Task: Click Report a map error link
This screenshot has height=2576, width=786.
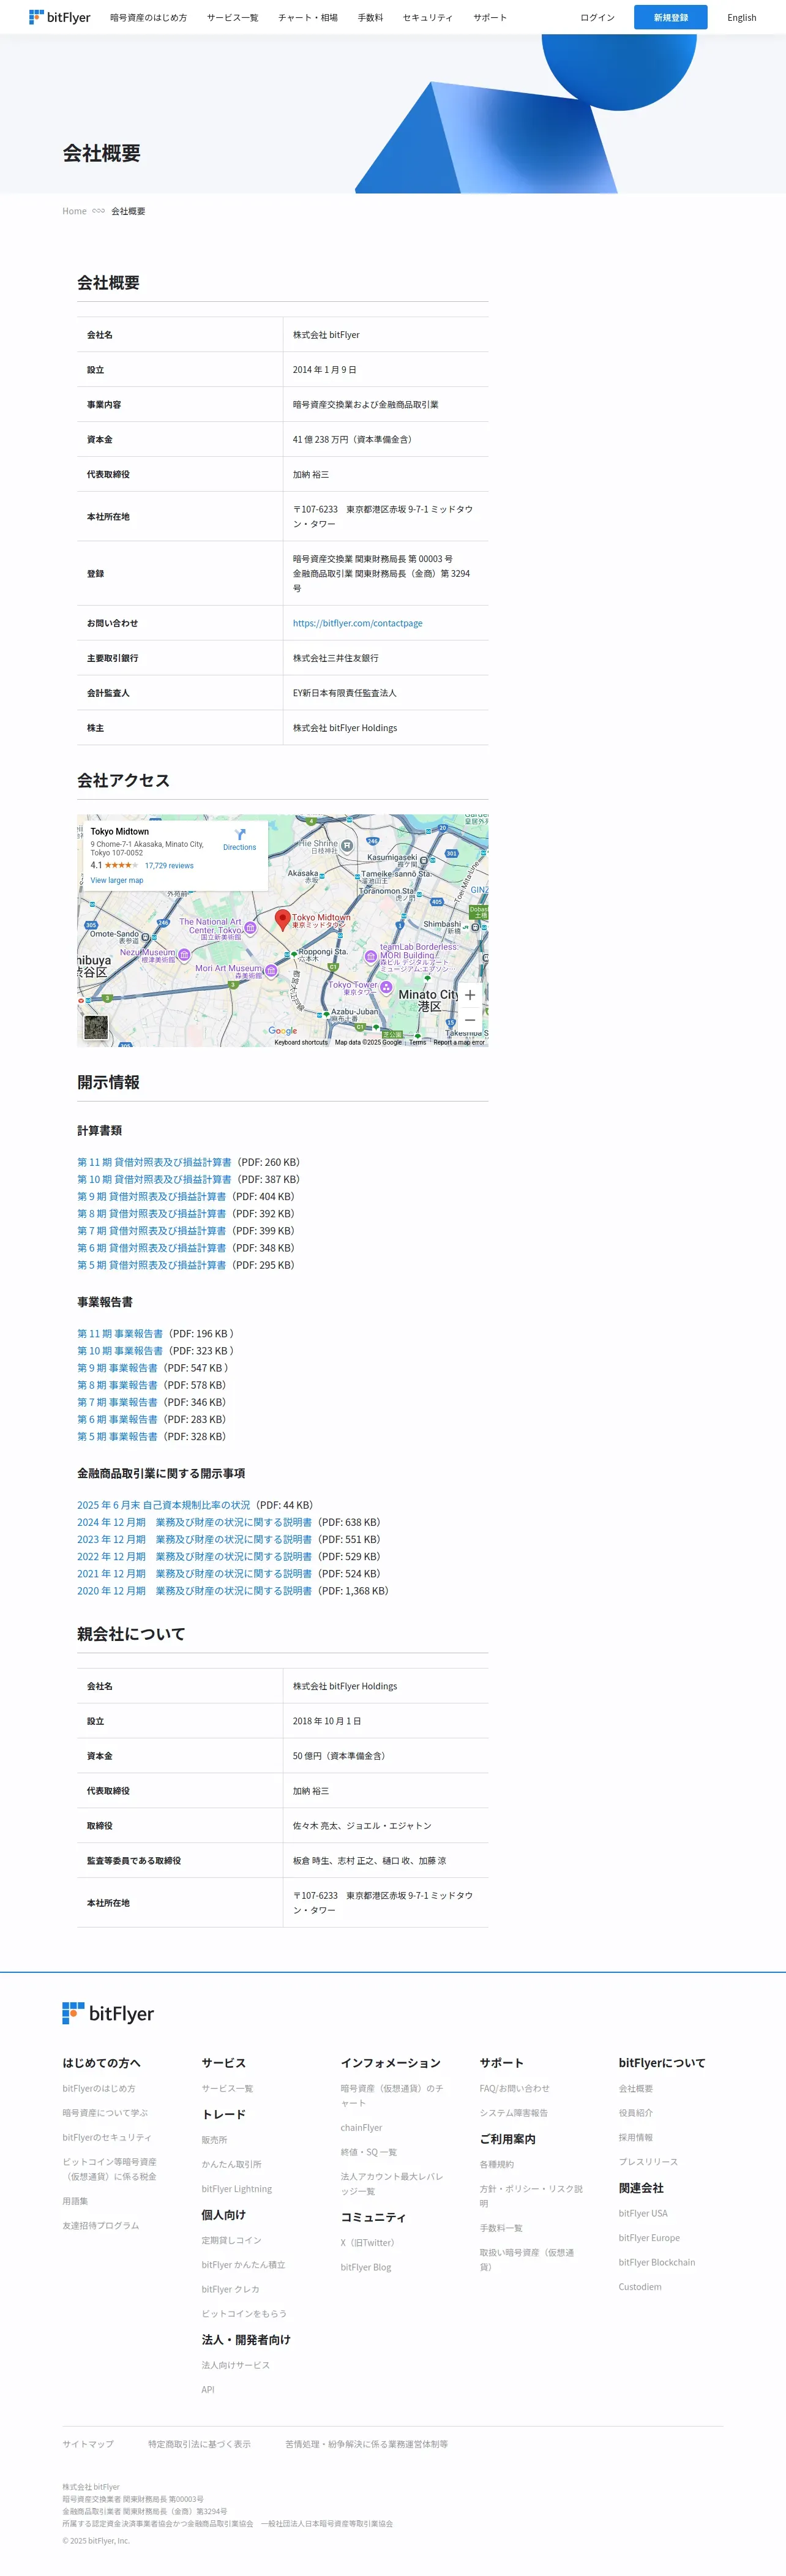Action: pyautogui.click(x=459, y=1042)
